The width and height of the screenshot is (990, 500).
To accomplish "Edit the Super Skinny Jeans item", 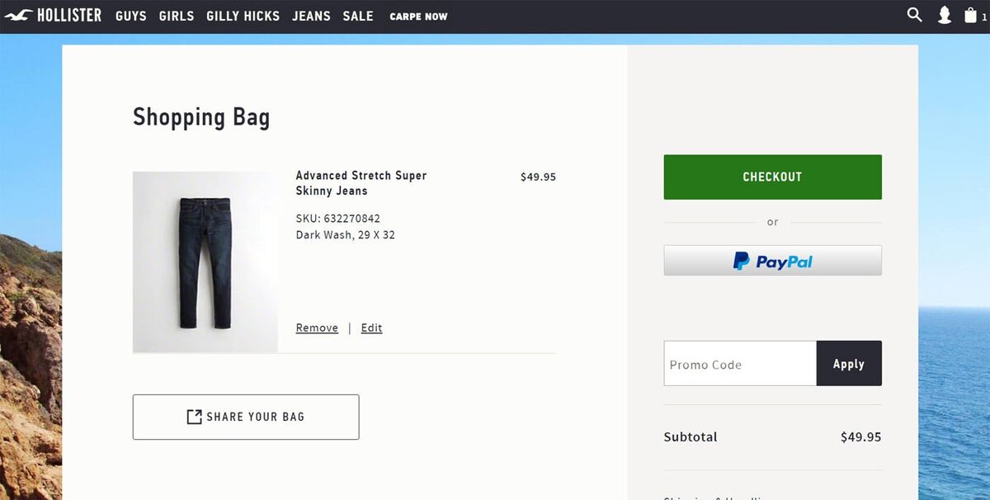I will click(x=371, y=328).
